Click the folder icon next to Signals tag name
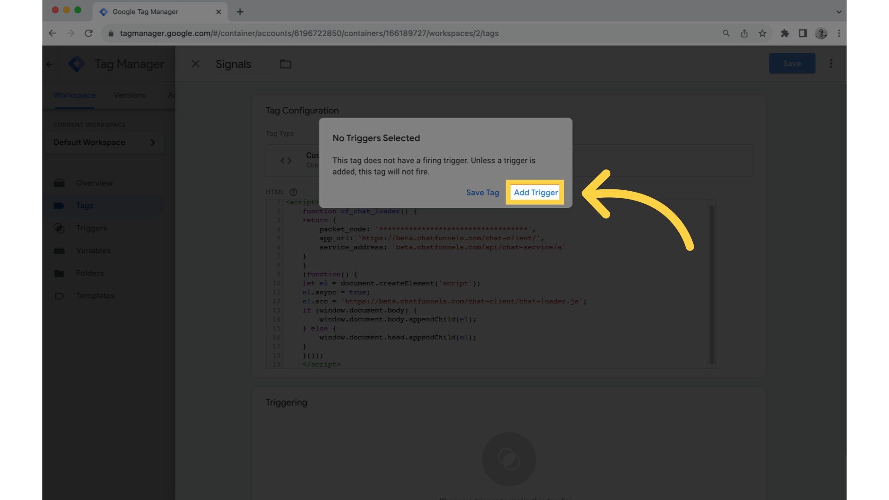Screen dimensions: 889x500 [285, 63]
